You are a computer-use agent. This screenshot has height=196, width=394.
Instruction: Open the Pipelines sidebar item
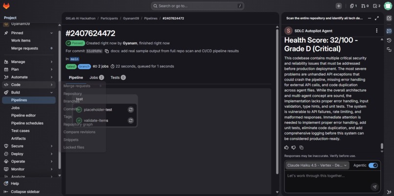[x=29, y=100]
